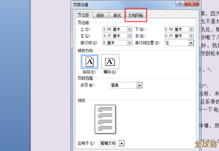Increase the 下 bottom margin with up arrow
219x151 pixels.
coord(191,28)
